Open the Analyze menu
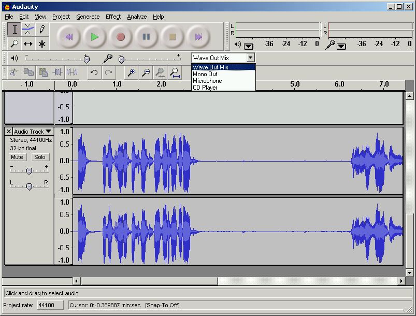416x316 pixels. click(x=137, y=17)
